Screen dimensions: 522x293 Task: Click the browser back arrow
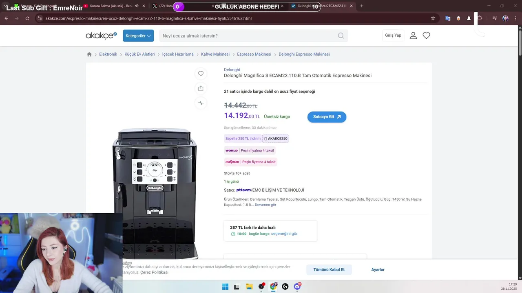6,18
